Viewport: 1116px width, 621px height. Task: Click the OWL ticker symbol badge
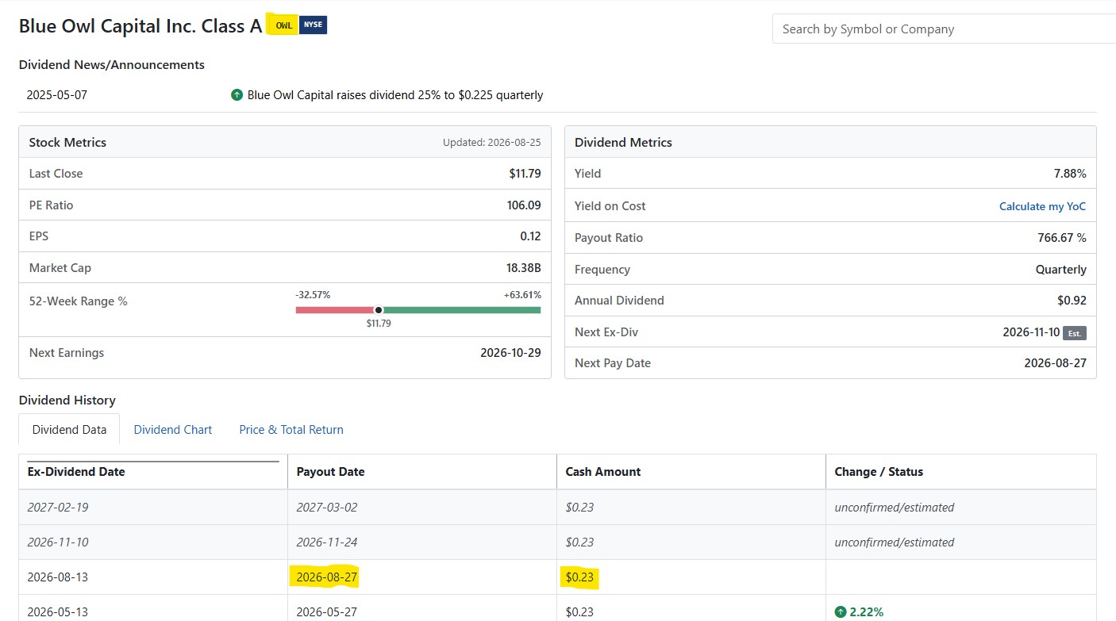coord(283,25)
